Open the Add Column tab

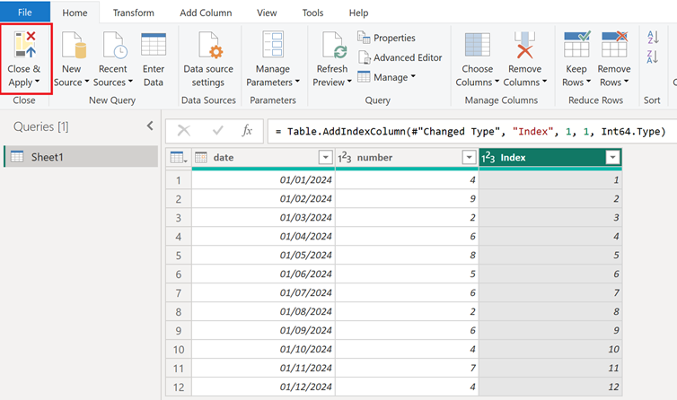tap(206, 13)
